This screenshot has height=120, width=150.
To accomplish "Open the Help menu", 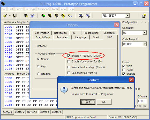I will pyautogui.click(x=71, y=9).
